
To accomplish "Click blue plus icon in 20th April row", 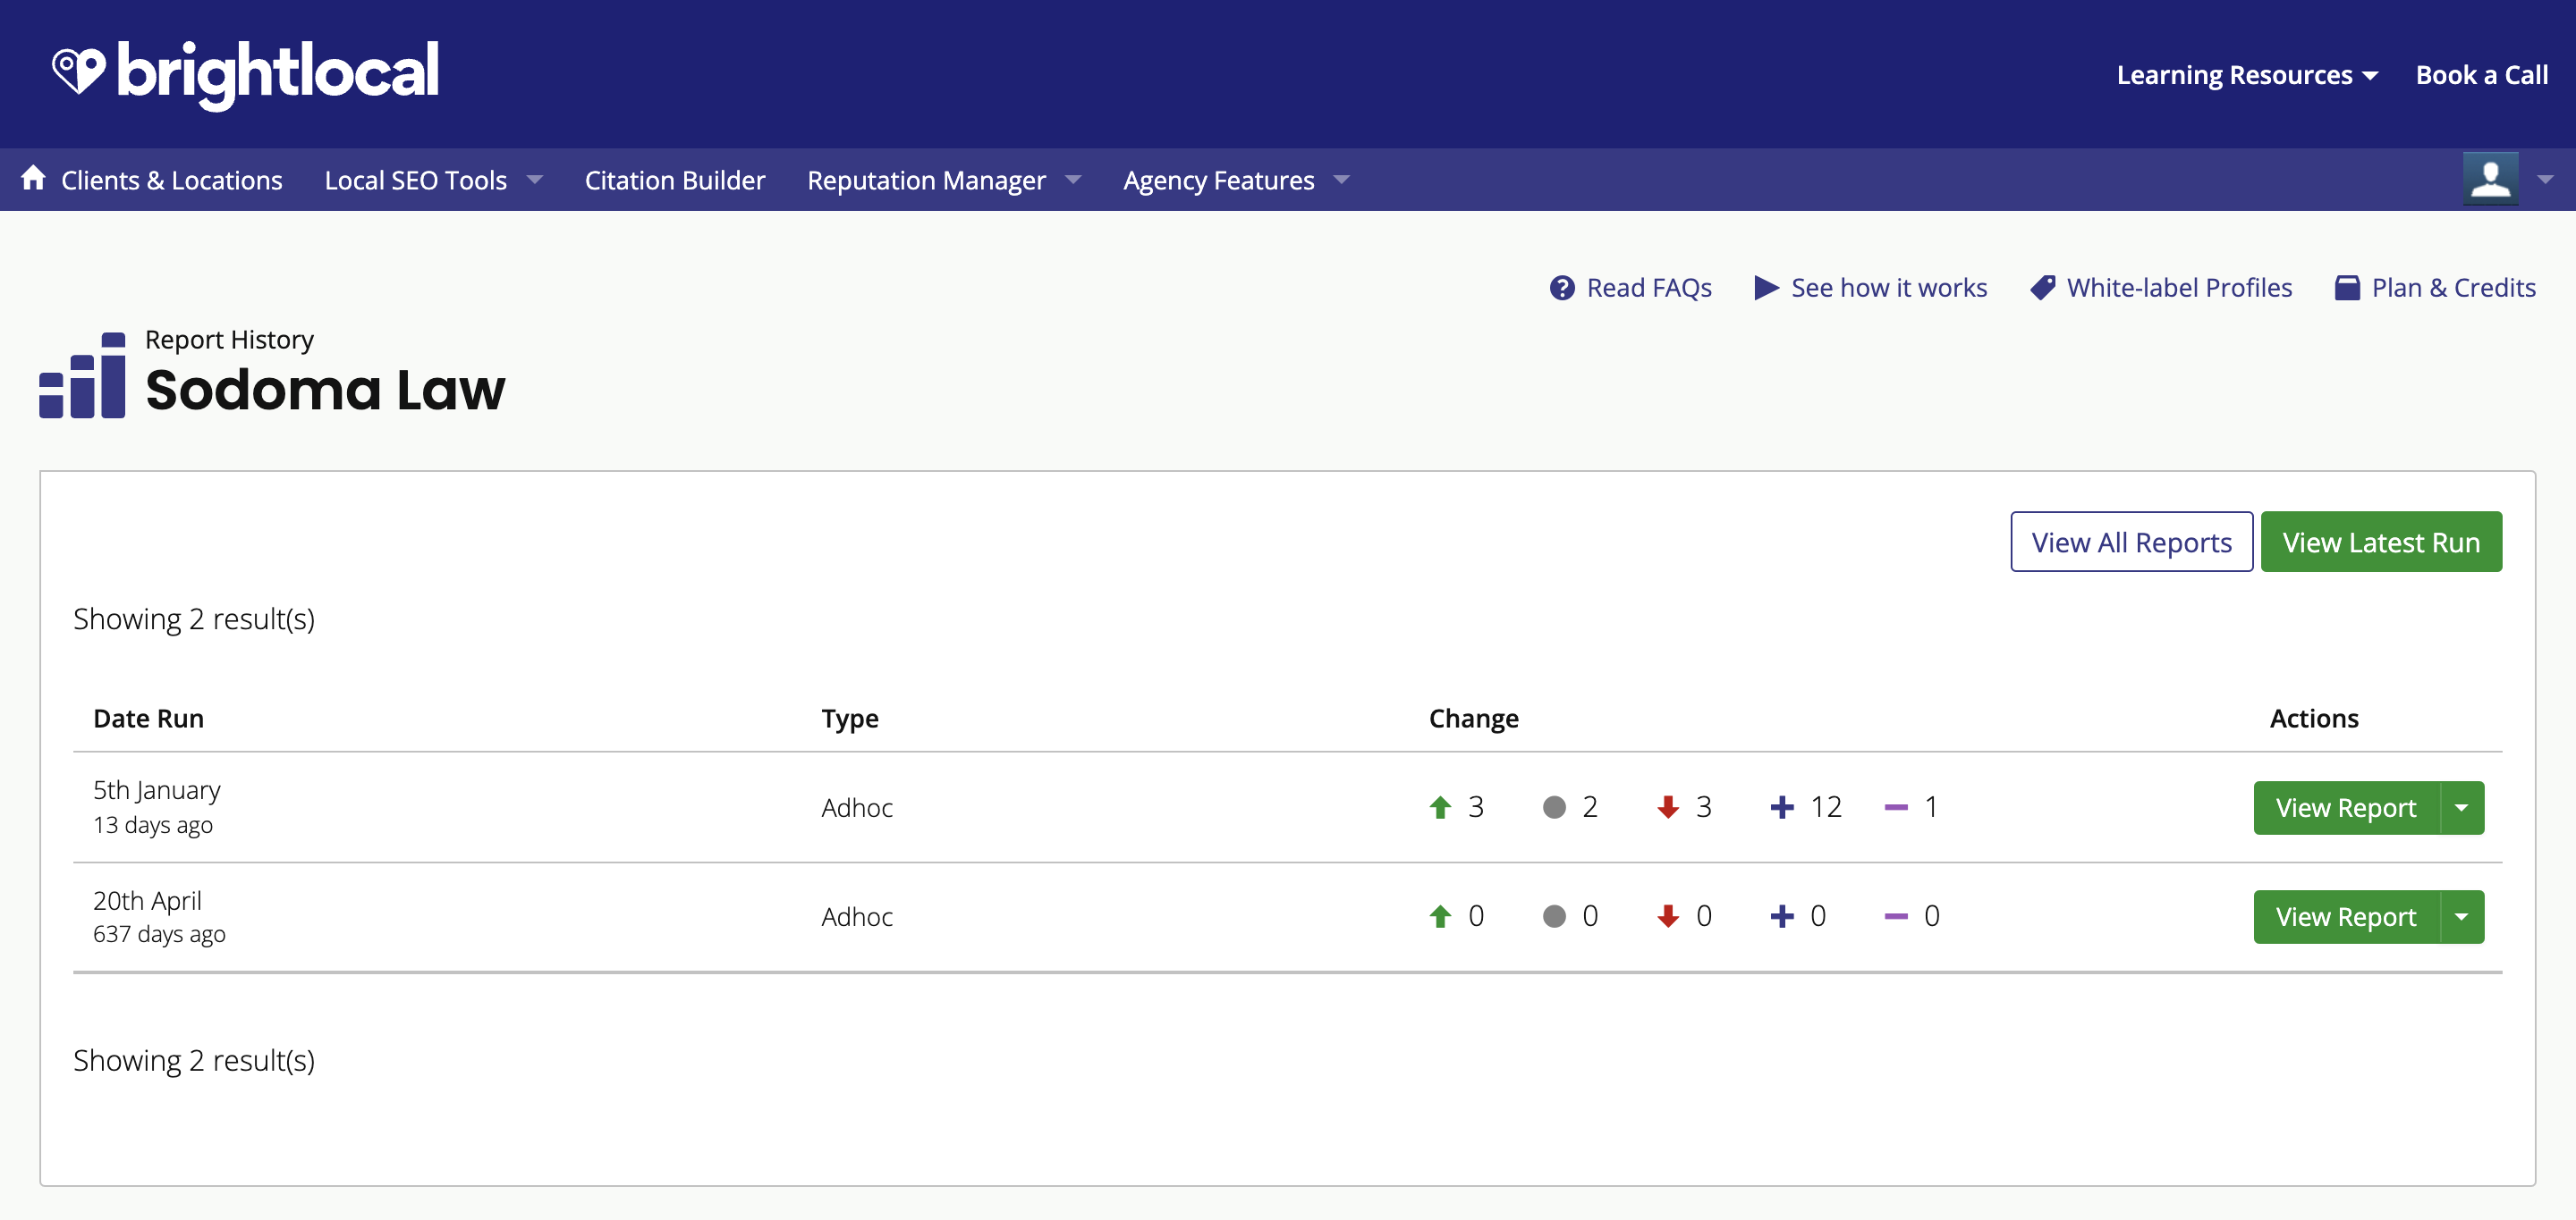I will 1782,915.
